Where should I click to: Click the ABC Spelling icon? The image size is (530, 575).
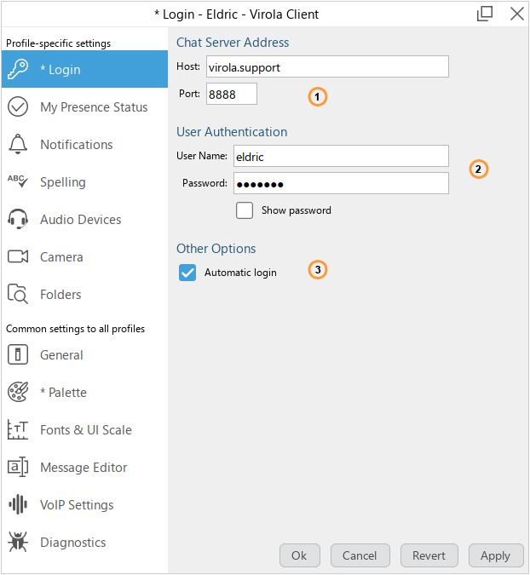coord(18,181)
